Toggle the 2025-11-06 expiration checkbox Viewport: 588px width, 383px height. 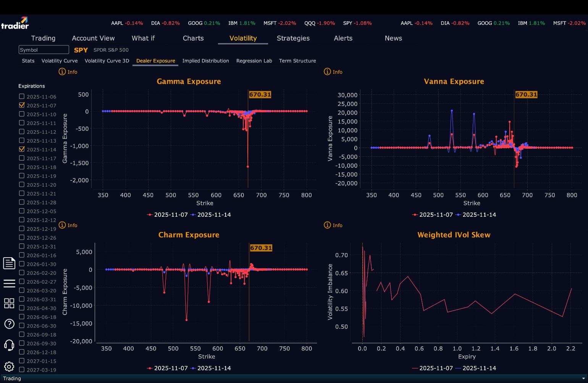coord(22,96)
